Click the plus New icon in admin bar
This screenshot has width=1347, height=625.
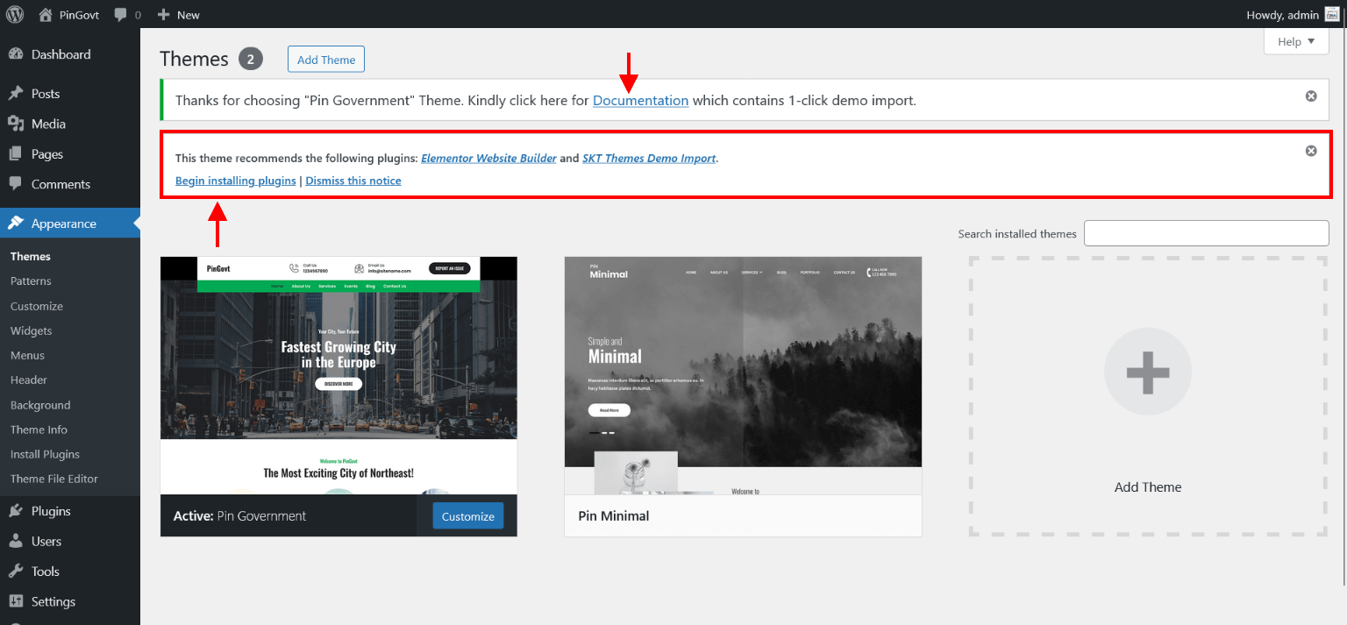pos(163,15)
